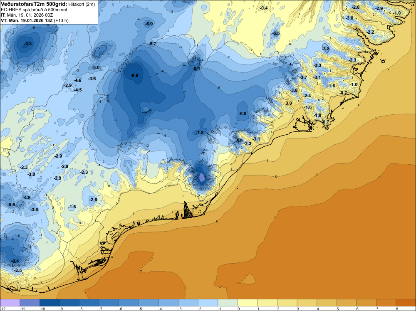Click the -9.9 temperature label
The width and height of the screenshot is (416, 311).
(134, 75)
